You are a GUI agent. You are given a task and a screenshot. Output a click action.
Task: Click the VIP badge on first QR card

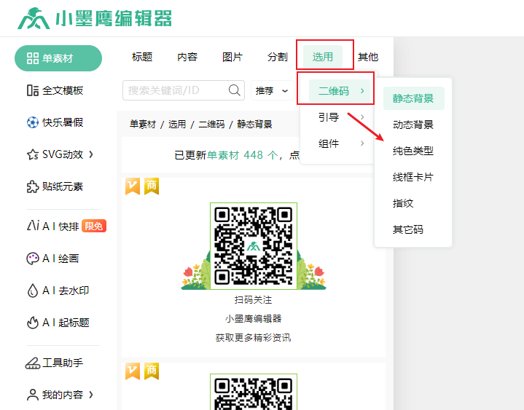[x=133, y=186]
